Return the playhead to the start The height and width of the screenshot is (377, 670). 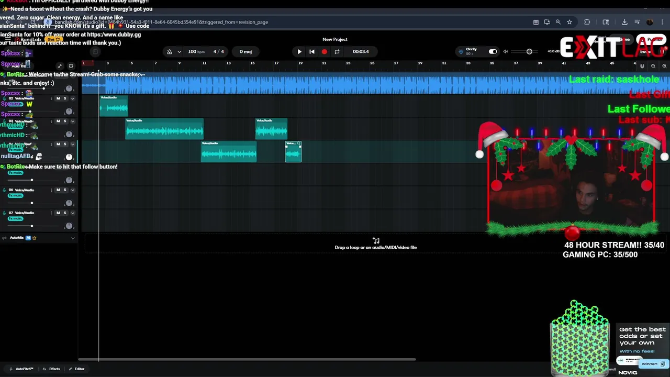tap(312, 51)
